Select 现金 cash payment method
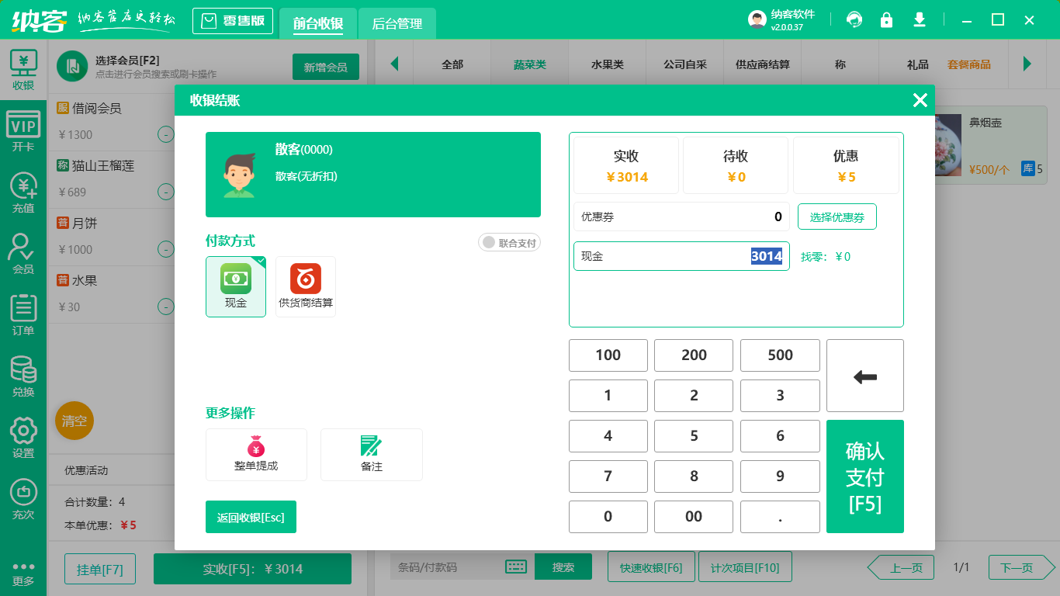 pyautogui.click(x=236, y=286)
